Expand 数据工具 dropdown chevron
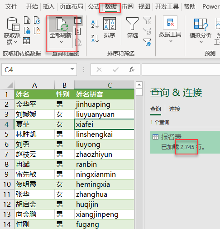 [171, 41]
